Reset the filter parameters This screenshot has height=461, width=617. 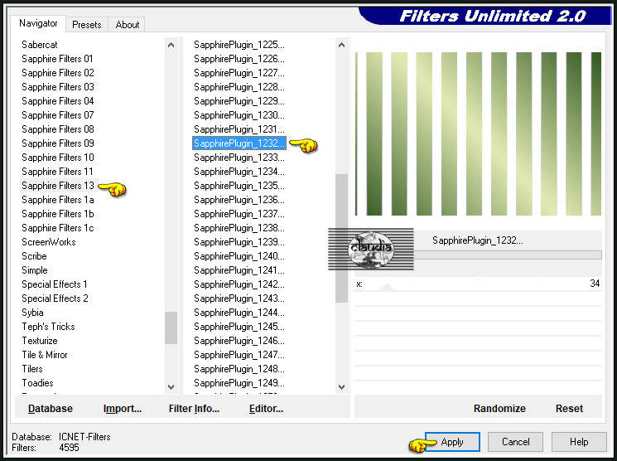569,408
